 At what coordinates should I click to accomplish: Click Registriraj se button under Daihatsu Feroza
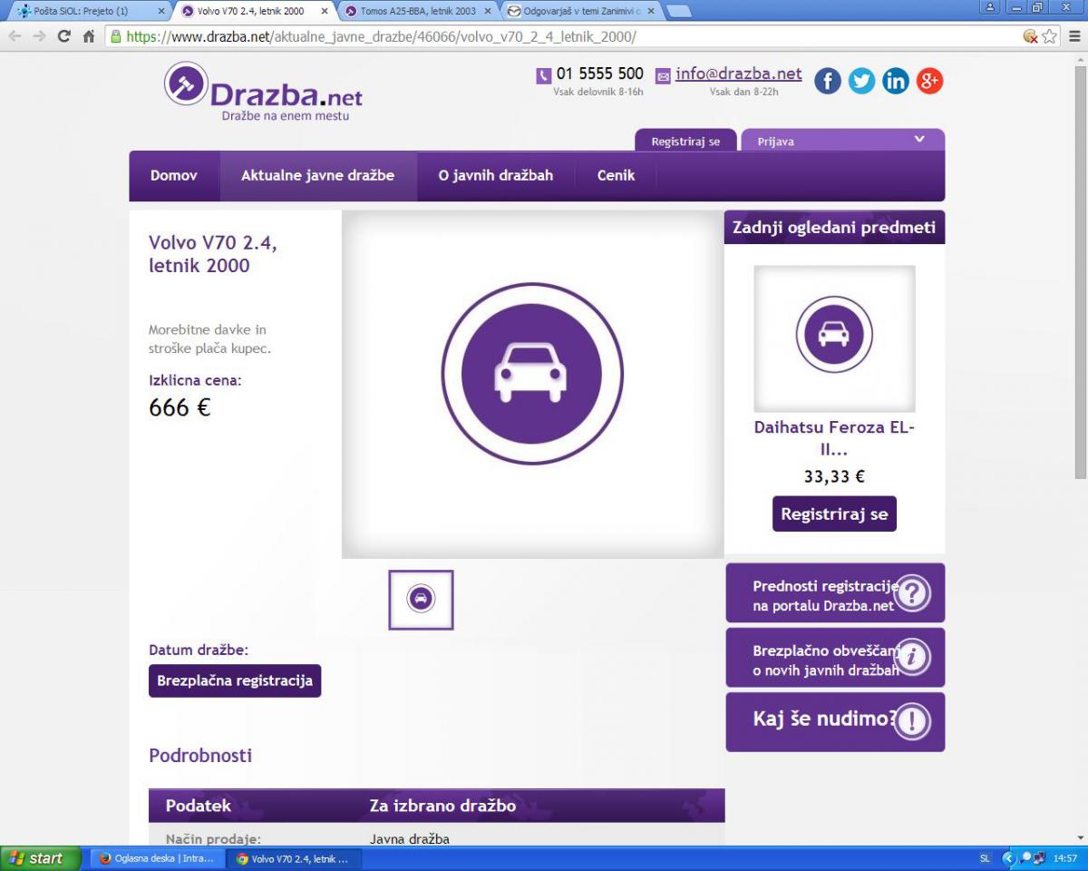tap(834, 514)
